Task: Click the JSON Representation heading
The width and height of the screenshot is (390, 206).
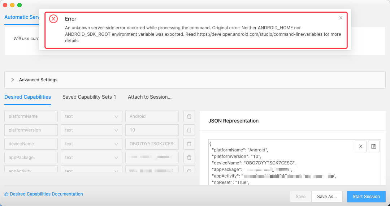Action: tap(233, 121)
